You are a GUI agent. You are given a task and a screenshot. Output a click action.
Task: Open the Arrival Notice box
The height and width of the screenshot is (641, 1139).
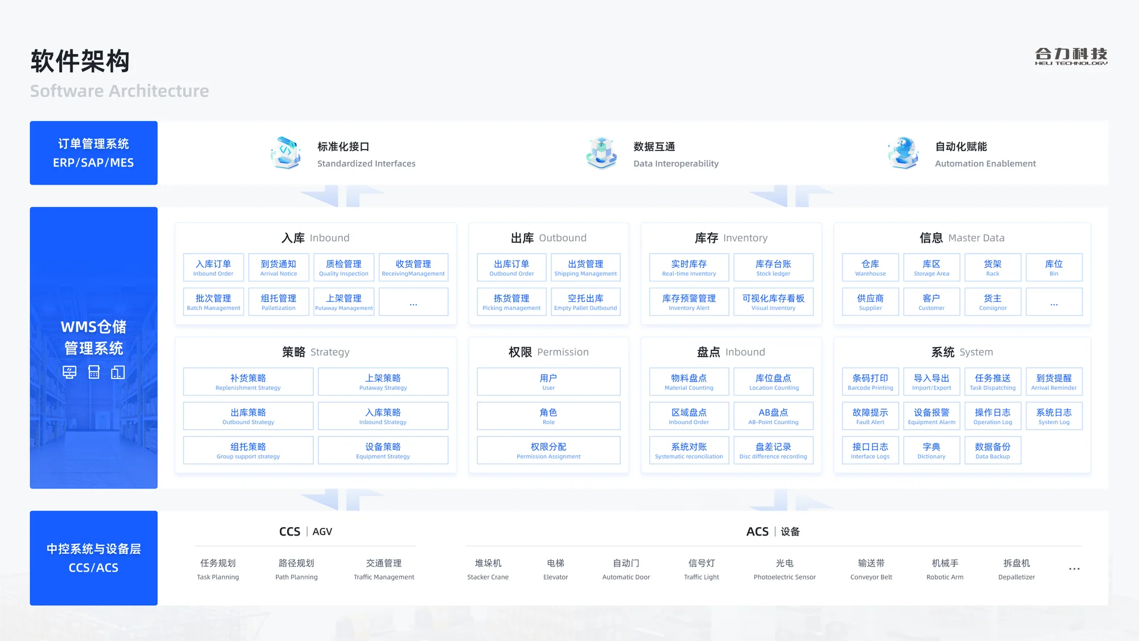tap(278, 267)
